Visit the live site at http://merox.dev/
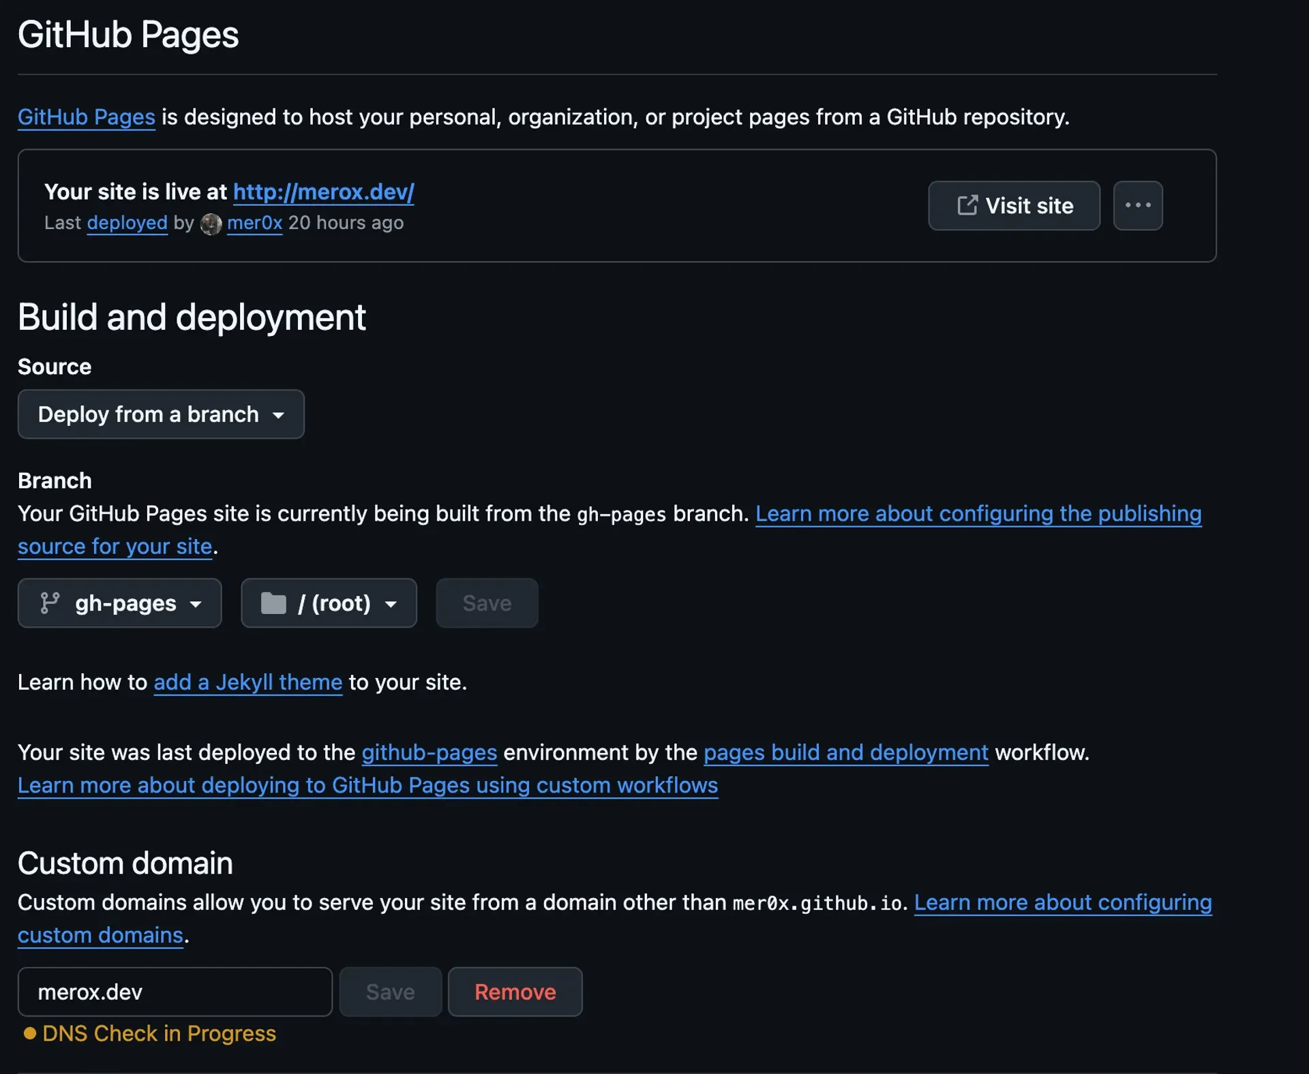Image resolution: width=1309 pixels, height=1074 pixels. point(323,191)
